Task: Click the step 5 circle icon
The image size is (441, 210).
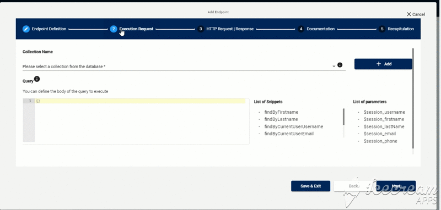Action: pos(381,29)
